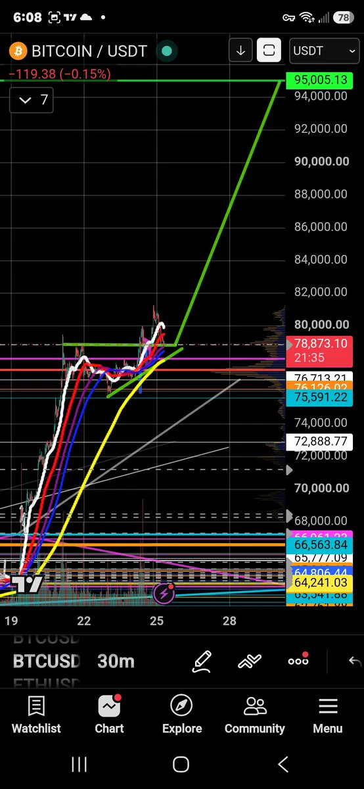
Task: Click the down arrow button in header
Action: pyautogui.click(x=240, y=50)
